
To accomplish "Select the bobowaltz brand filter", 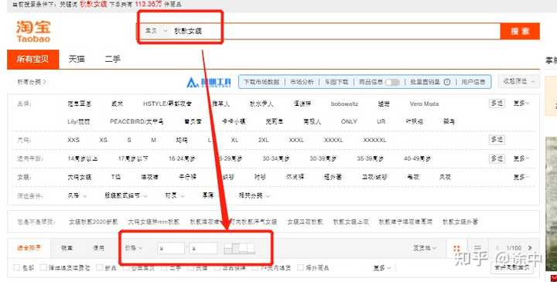I will tap(344, 104).
